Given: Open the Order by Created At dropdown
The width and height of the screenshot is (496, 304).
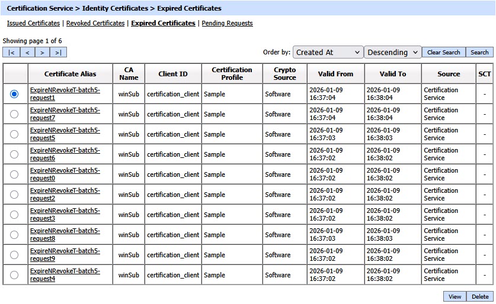Looking at the screenshot, I should 328,52.
